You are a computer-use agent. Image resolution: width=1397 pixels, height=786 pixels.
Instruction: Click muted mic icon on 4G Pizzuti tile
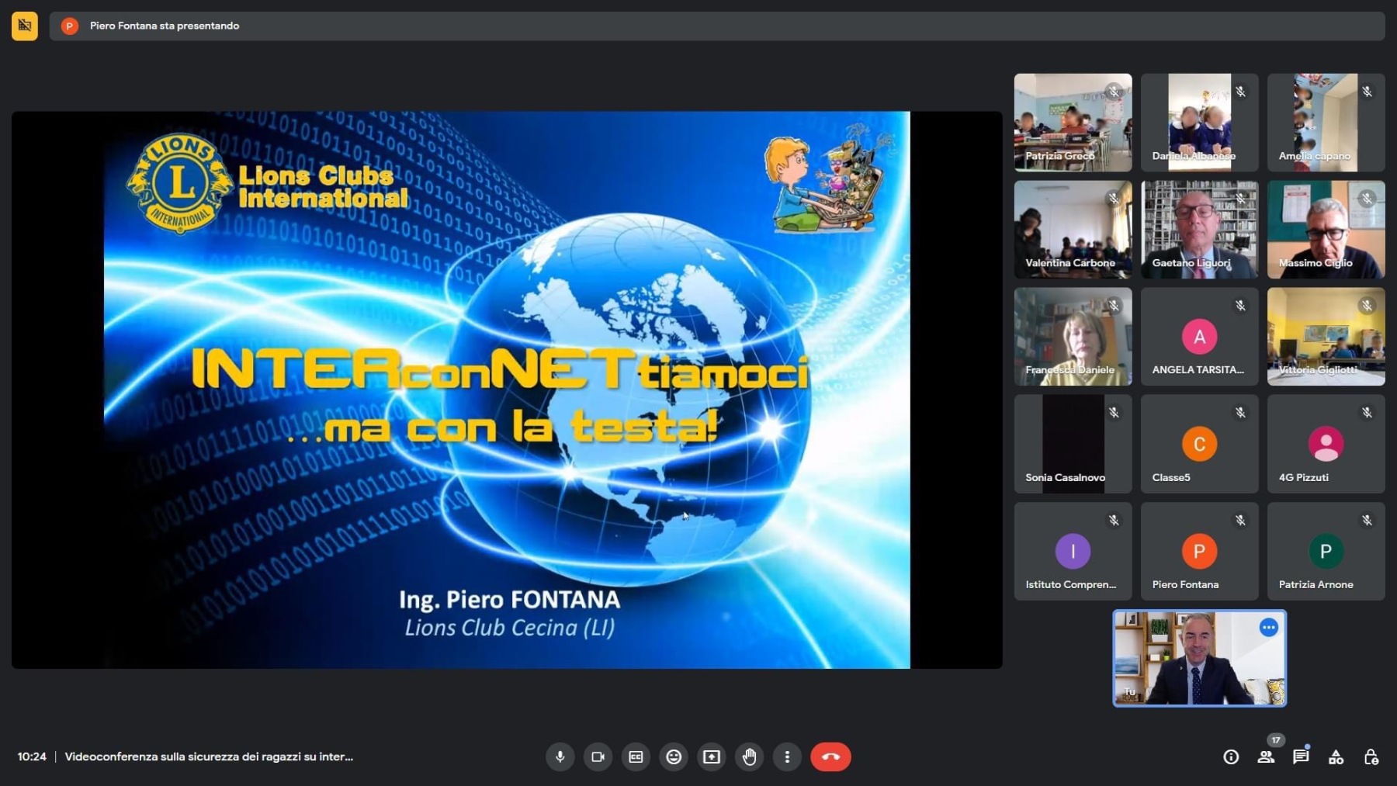(x=1367, y=413)
